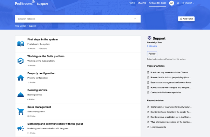Open Confirmation of reservation for loyalty article
The width and height of the screenshot is (210, 137).
click(171, 107)
